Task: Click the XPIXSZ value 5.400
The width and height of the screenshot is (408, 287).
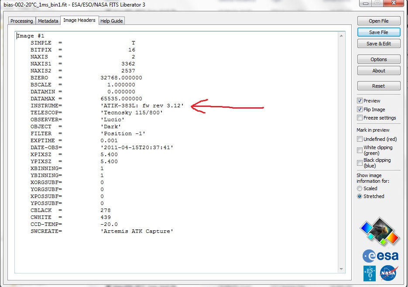Action: click(109, 154)
